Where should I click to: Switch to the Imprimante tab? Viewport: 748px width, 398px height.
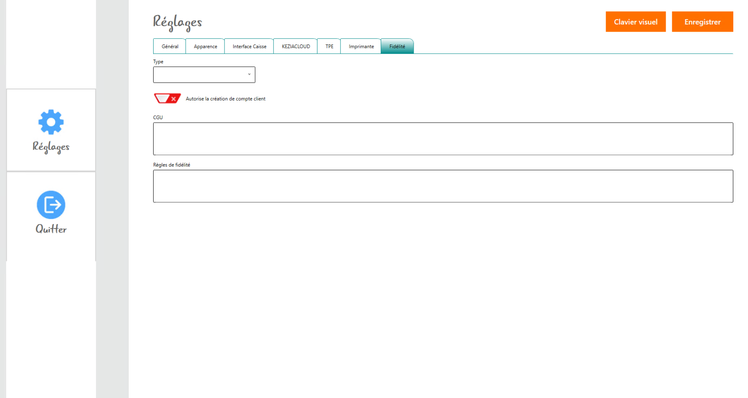pyautogui.click(x=361, y=46)
